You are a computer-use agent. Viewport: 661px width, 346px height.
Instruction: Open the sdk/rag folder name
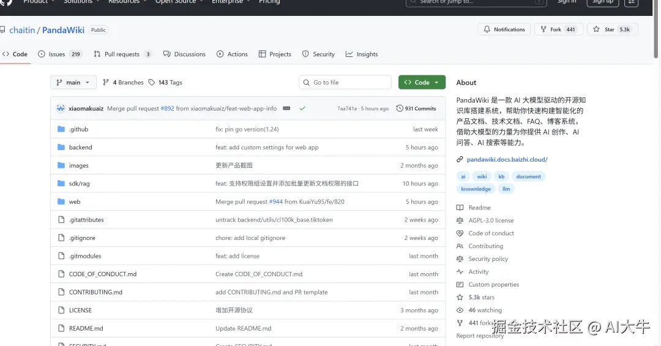[79, 184]
